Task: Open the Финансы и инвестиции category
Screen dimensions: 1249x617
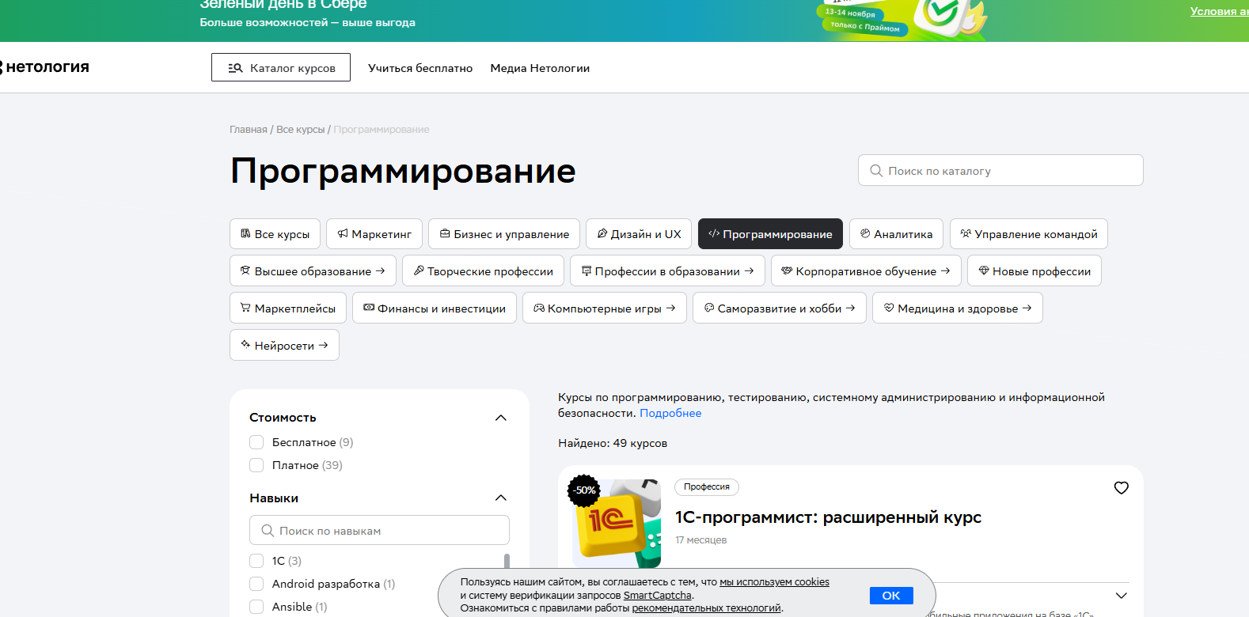Action: [435, 308]
